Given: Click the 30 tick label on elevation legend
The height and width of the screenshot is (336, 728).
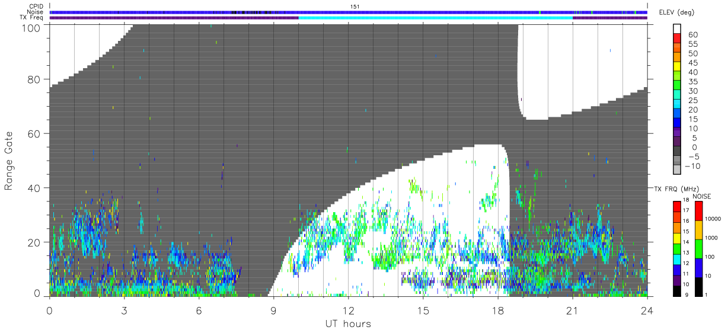Looking at the screenshot, I should click(692, 91).
